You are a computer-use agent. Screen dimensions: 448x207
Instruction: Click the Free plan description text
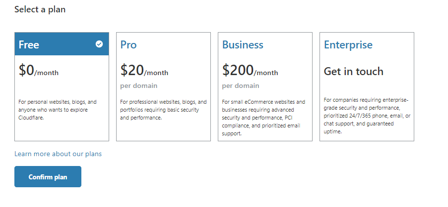[x=58, y=110]
